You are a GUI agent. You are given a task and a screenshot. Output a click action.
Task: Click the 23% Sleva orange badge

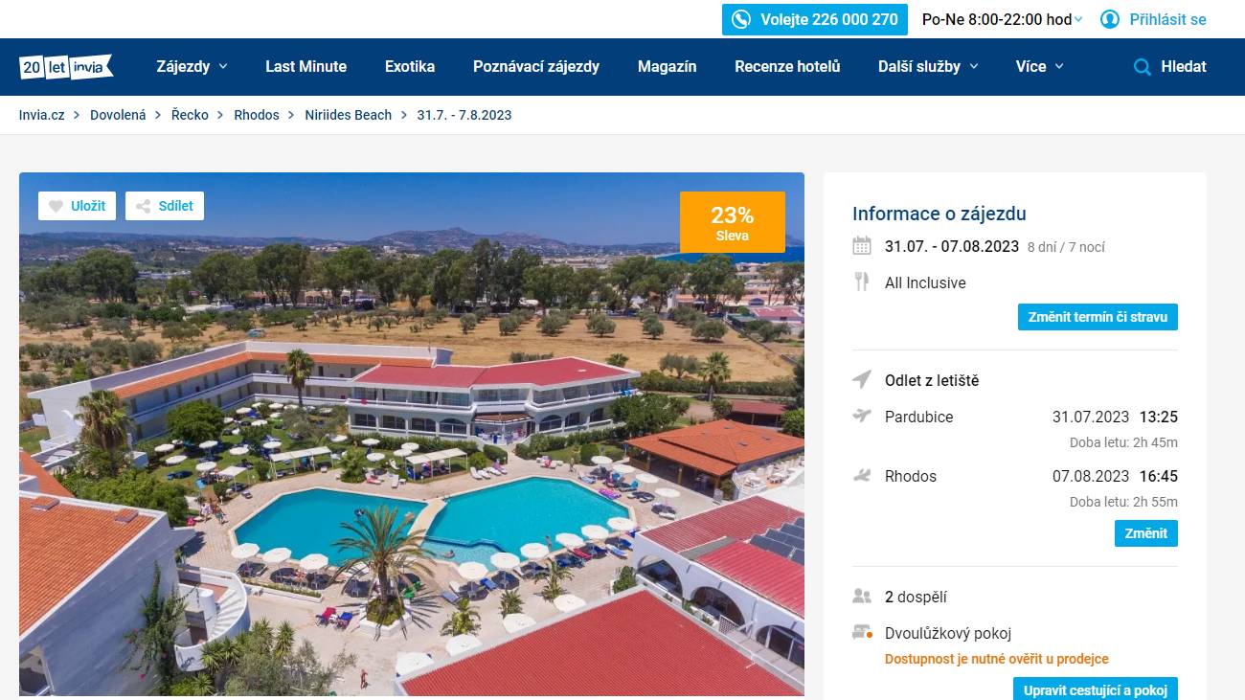click(x=733, y=222)
